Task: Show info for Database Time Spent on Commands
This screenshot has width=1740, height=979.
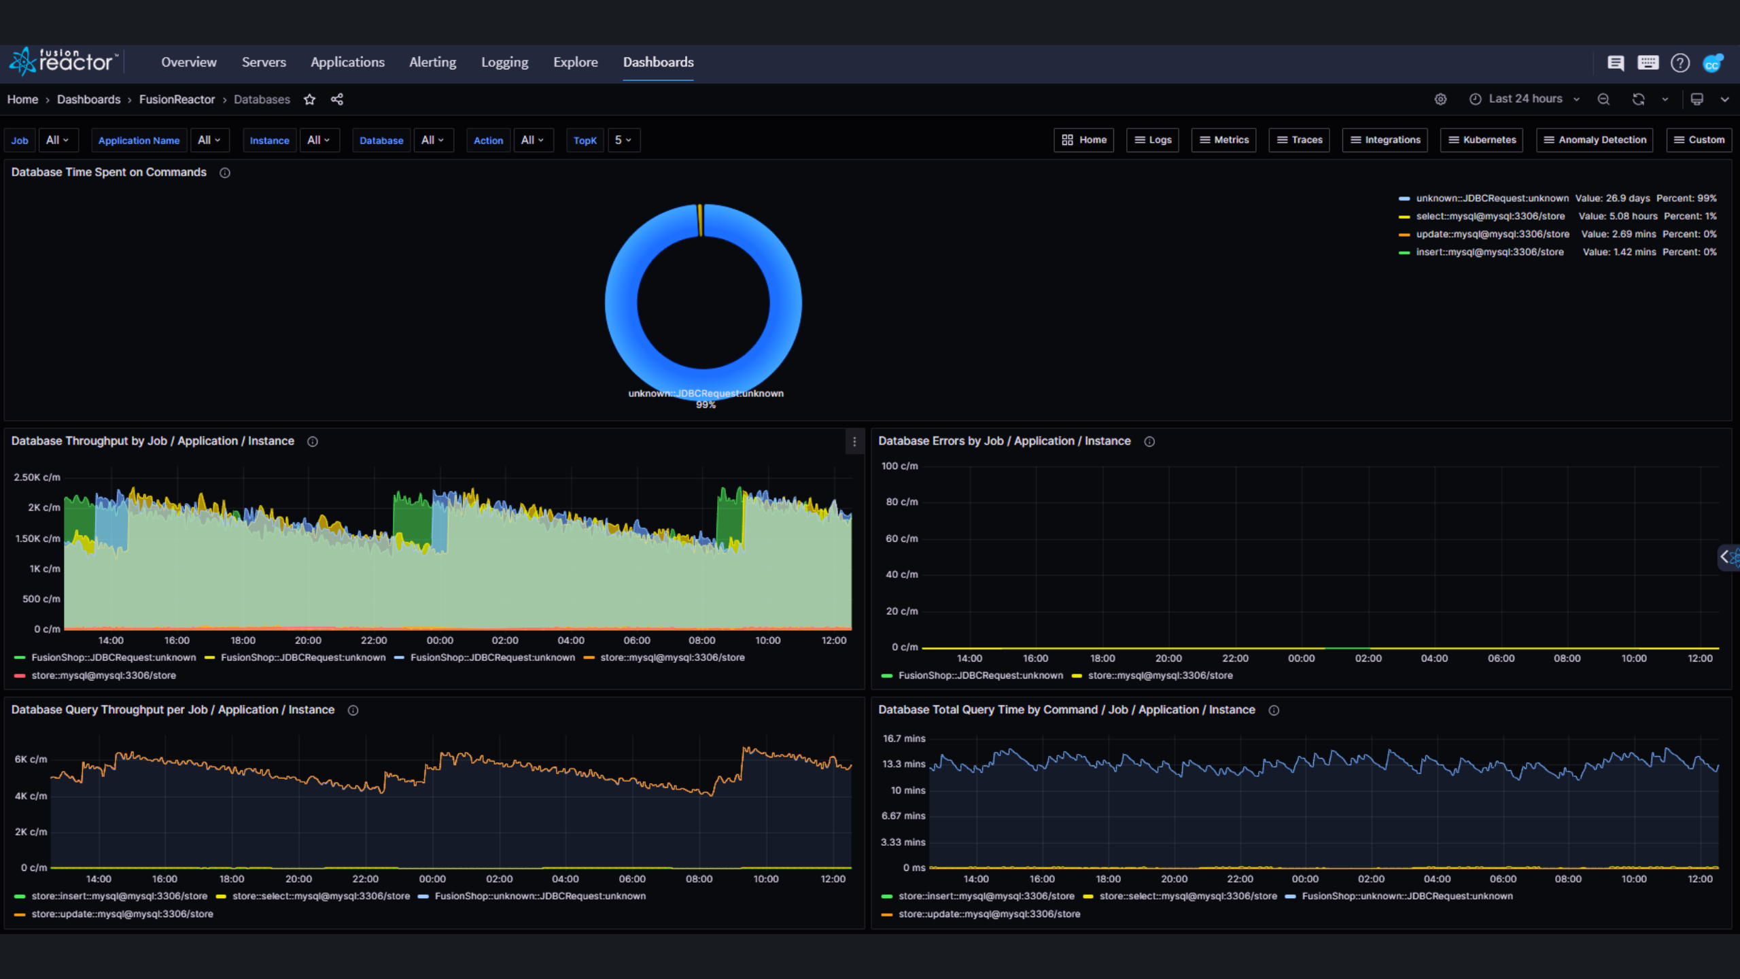Action: click(225, 173)
